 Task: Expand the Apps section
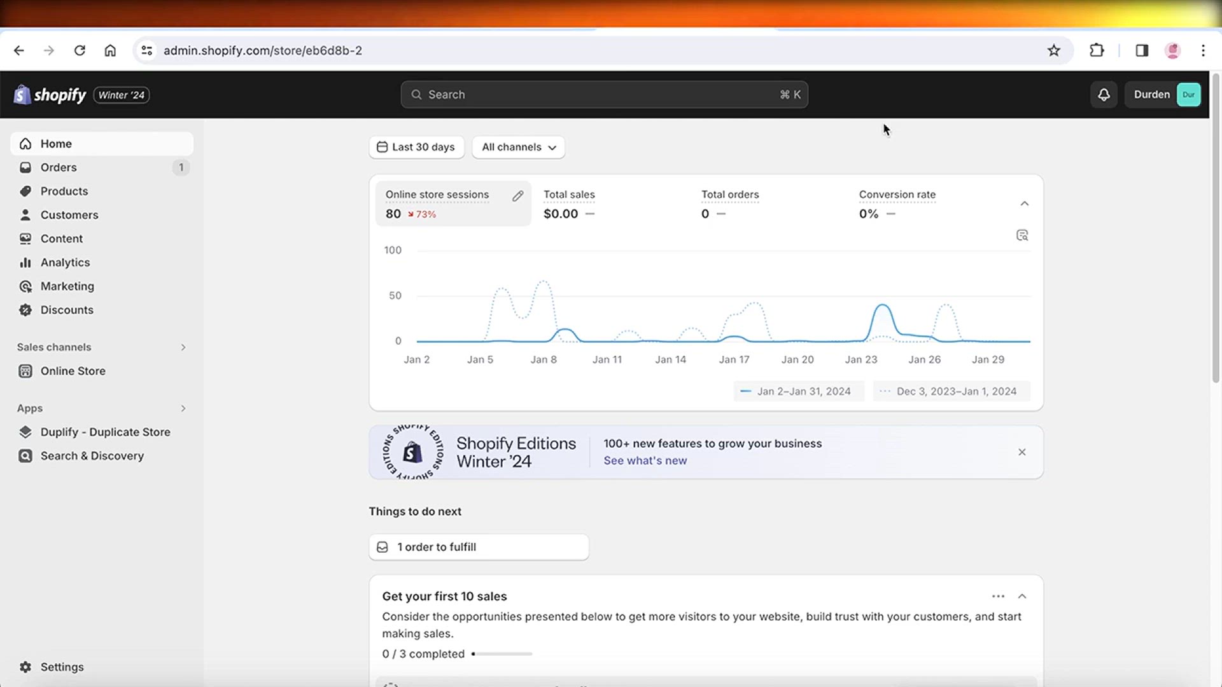point(183,408)
